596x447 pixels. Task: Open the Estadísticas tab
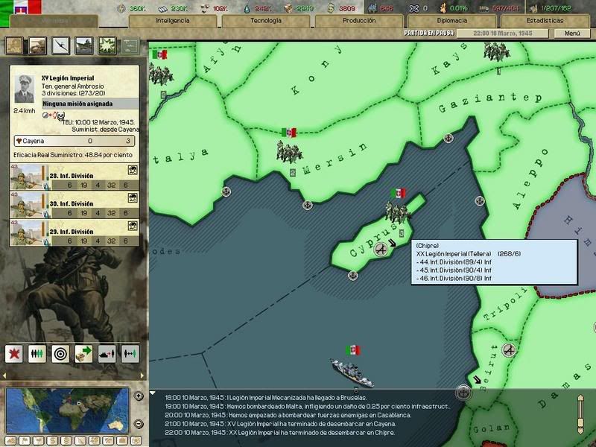point(545,21)
